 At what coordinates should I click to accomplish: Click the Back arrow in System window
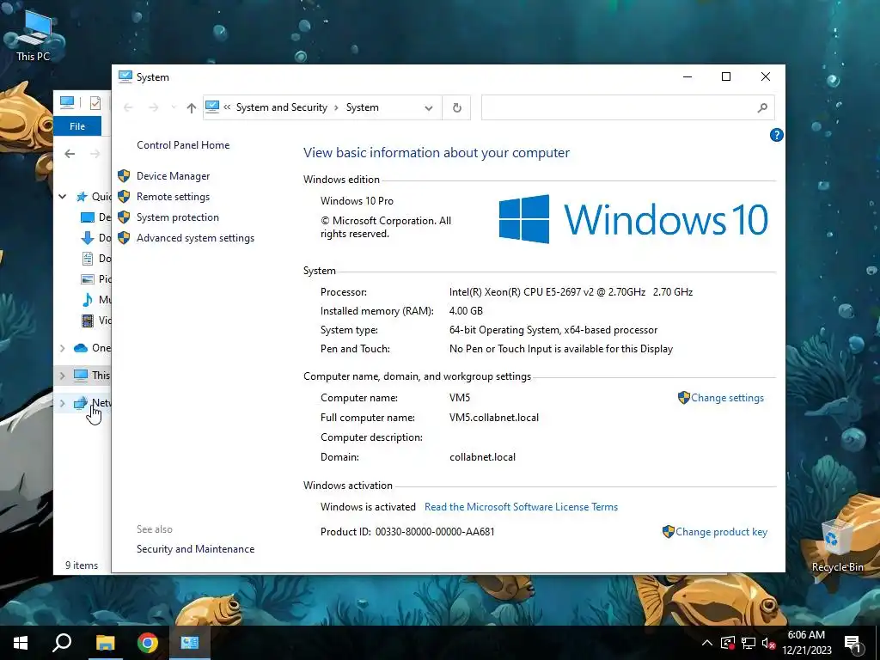[128, 107]
